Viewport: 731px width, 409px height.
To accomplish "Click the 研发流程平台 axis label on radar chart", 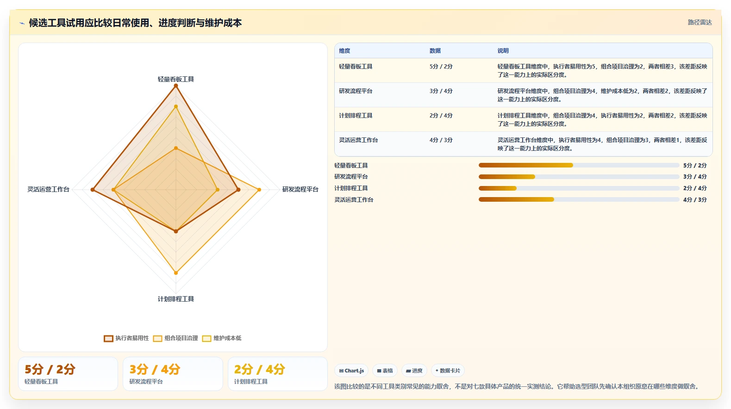I will point(300,189).
